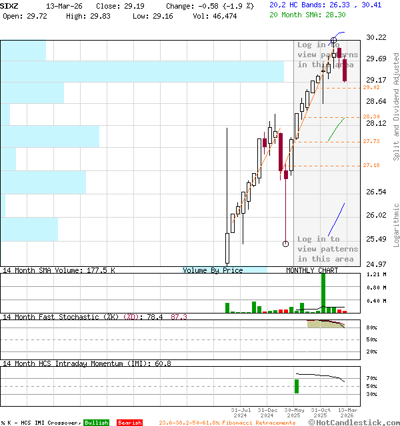Click the latest red candlestick on the chart
The image size is (400, 426).
[345, 71]
